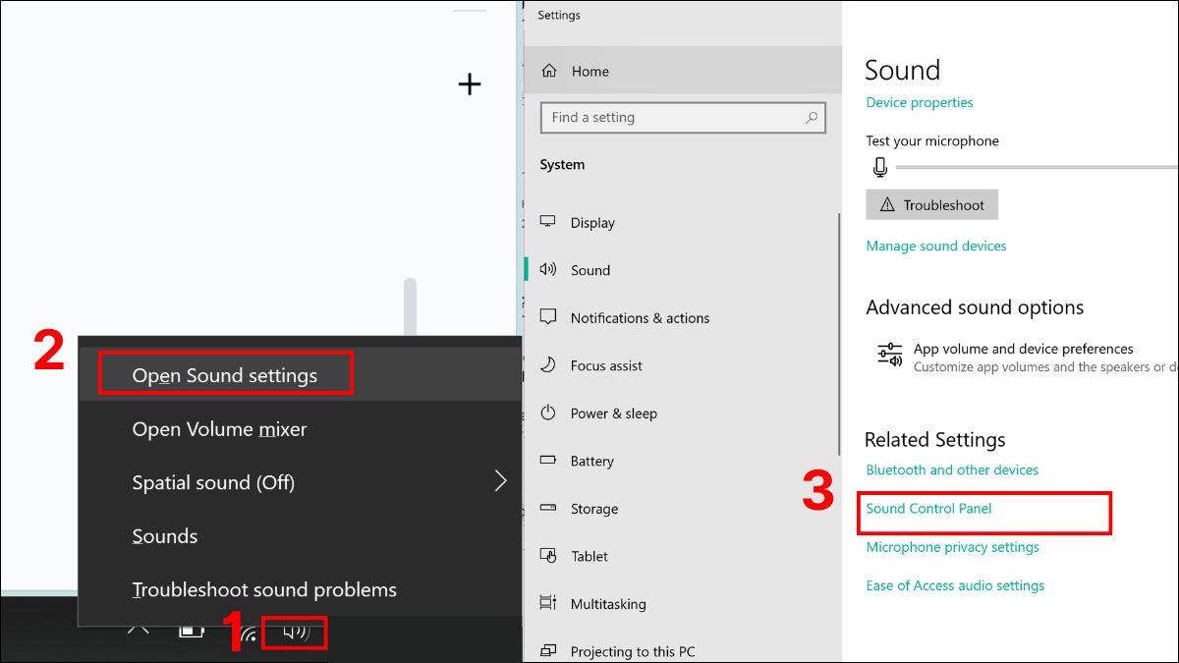
Task: Open App volume and device preferences
Action: [1023, 350]
